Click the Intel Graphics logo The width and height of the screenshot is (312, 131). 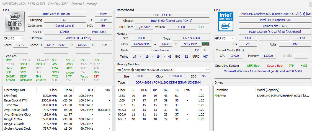point(226,22)
